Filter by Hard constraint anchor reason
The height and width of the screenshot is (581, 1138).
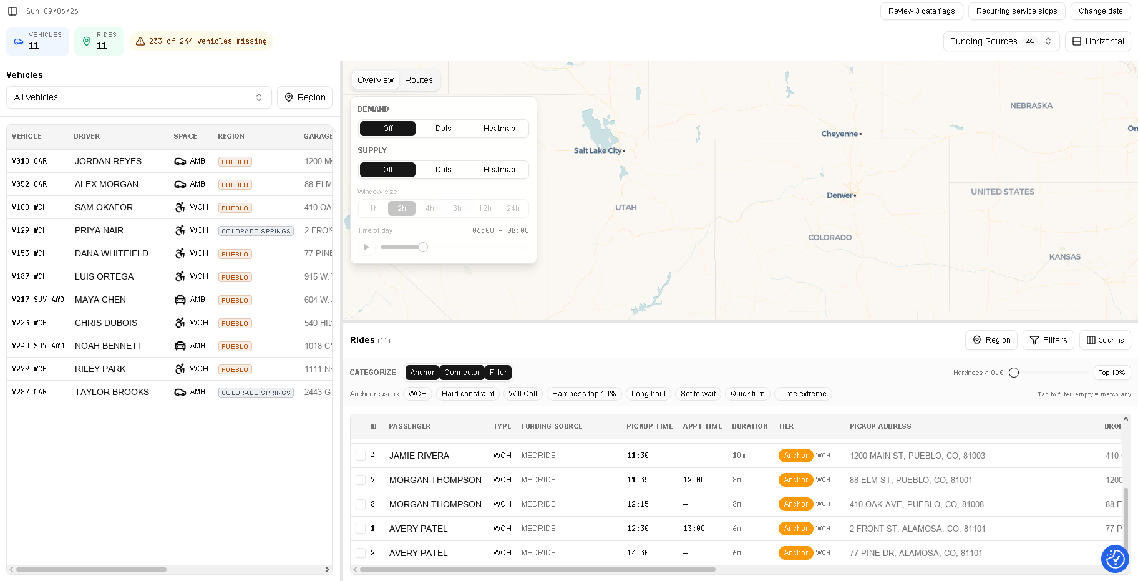[x=468, y=394]
